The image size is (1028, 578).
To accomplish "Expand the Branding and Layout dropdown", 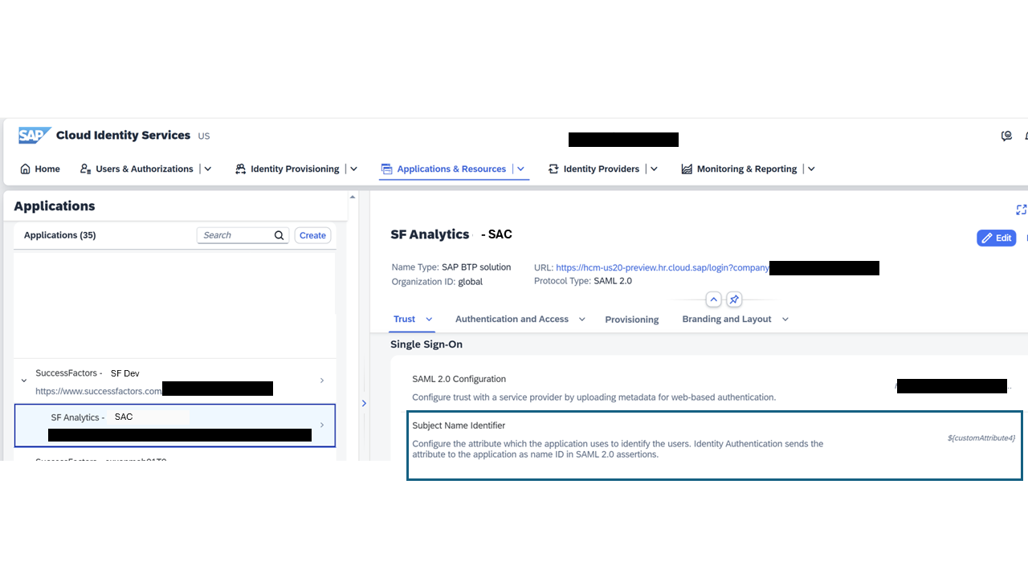I will click(x=785, y=319).
